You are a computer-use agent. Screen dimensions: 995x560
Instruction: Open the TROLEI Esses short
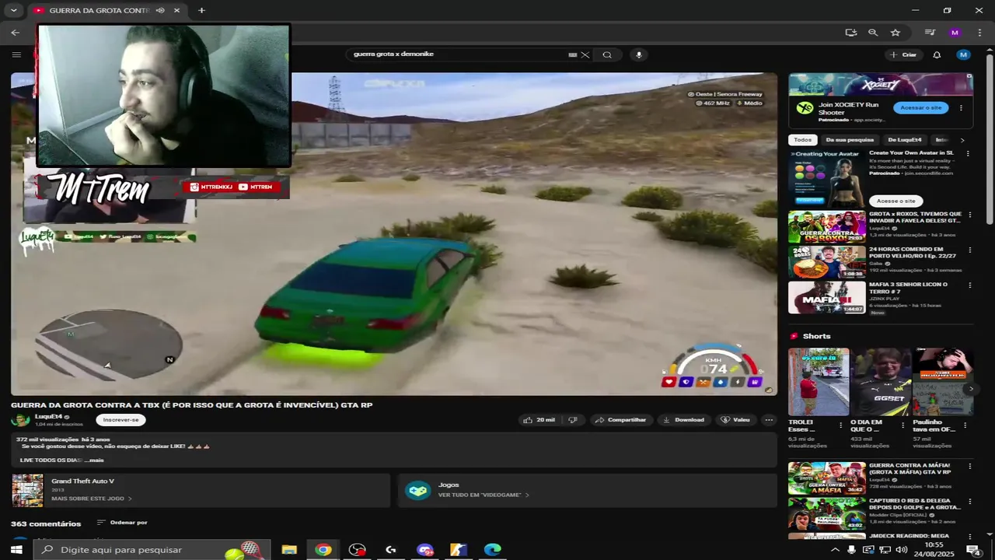(819, 382)
